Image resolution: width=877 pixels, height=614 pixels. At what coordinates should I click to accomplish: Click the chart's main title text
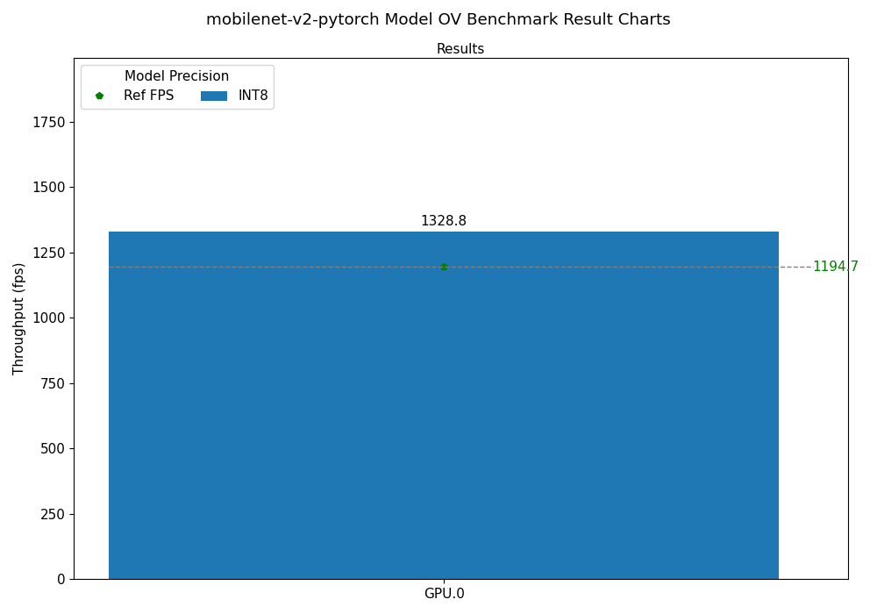click(x=438, y=19)
